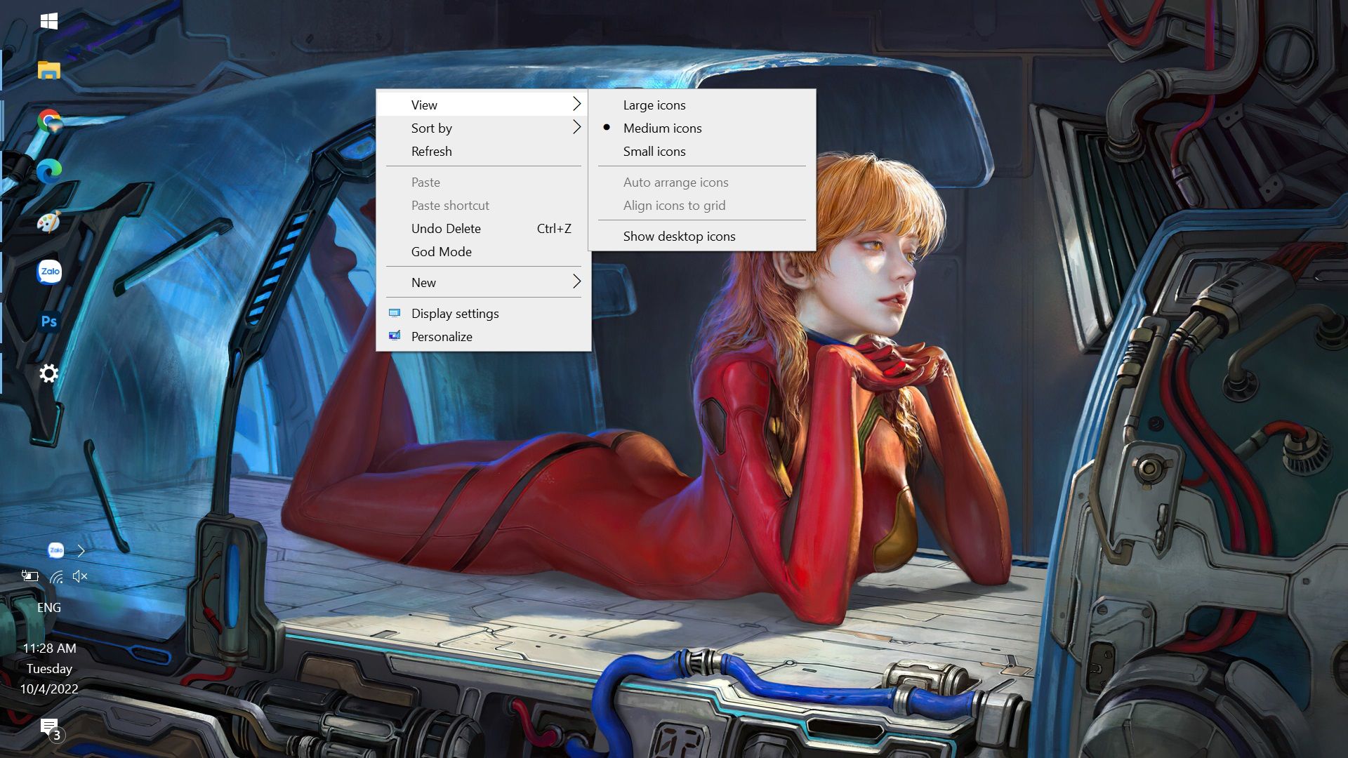Expand hidden system tray icons chevron
The height and width of the screenshot is (758, 1348).
[81, 550]
